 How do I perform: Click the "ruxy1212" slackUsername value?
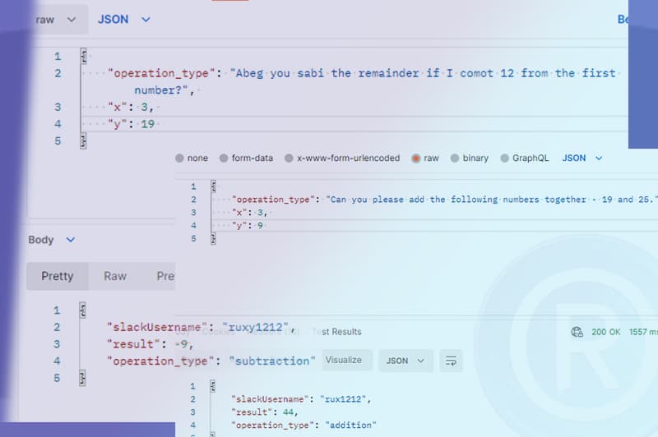click(255, 327)
